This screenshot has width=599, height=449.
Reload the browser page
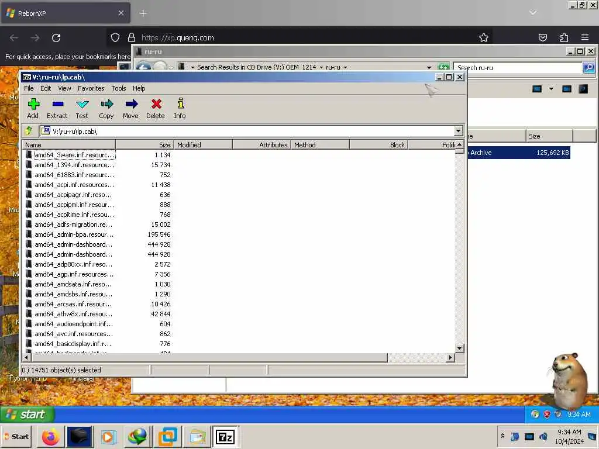tap(56, 38)
